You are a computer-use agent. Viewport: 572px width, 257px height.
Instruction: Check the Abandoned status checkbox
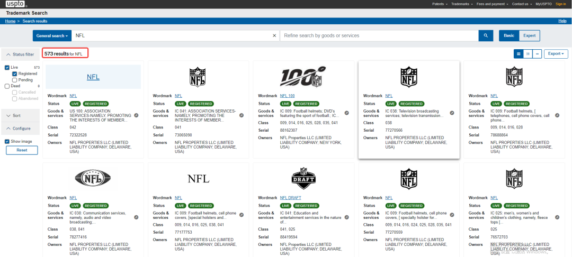click(x=15, y=98)
